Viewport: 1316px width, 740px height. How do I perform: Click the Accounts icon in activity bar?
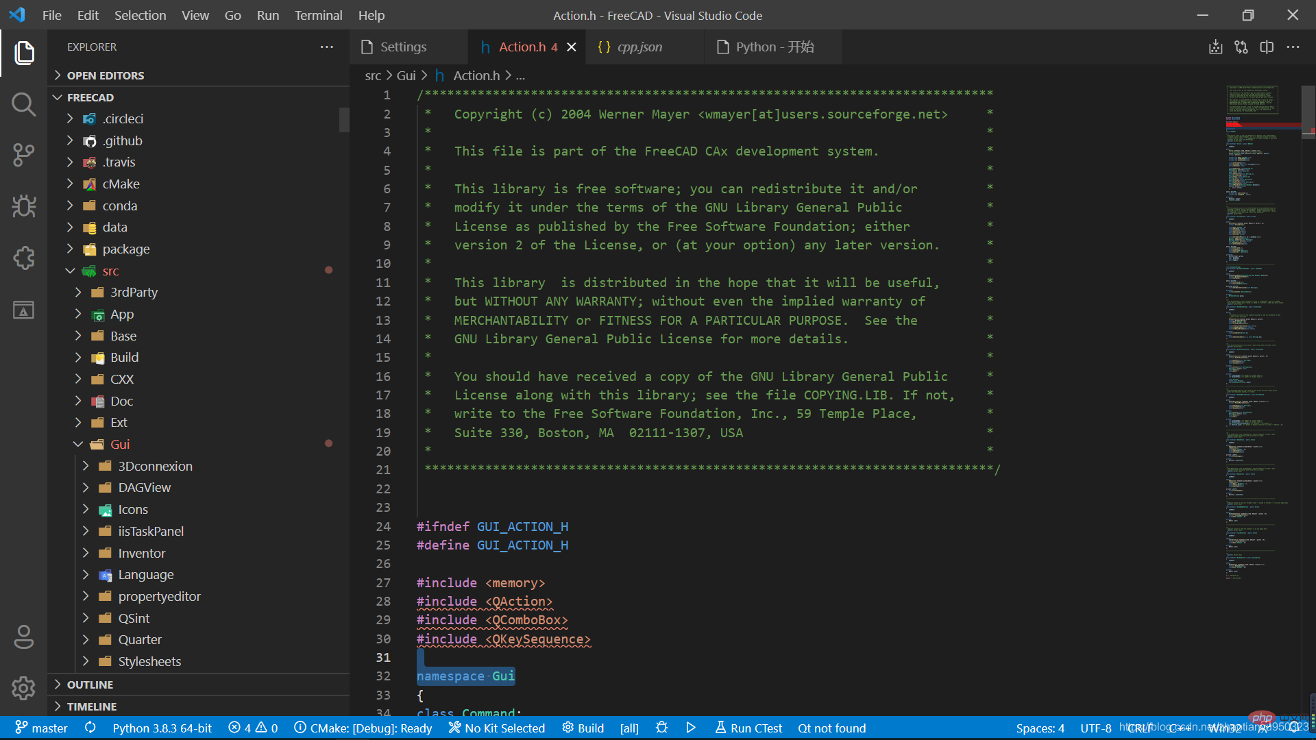(23, 637)
